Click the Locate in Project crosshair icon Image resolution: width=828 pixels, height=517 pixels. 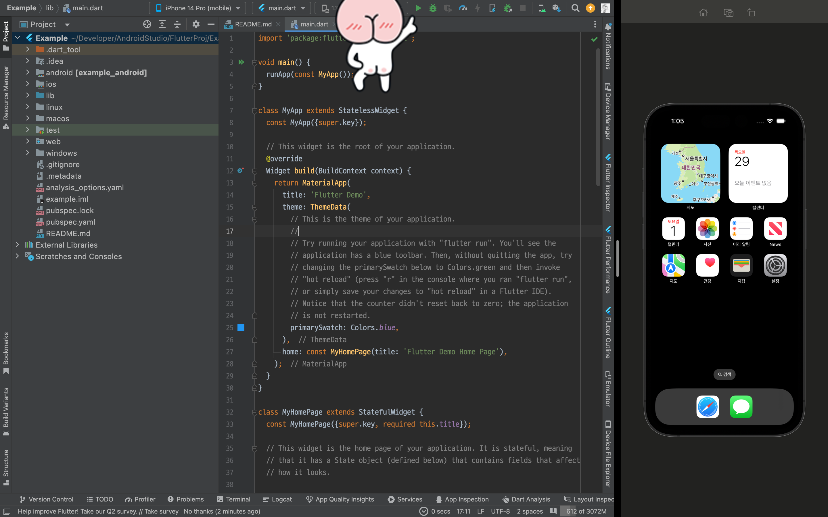click(x=147, y=24)
